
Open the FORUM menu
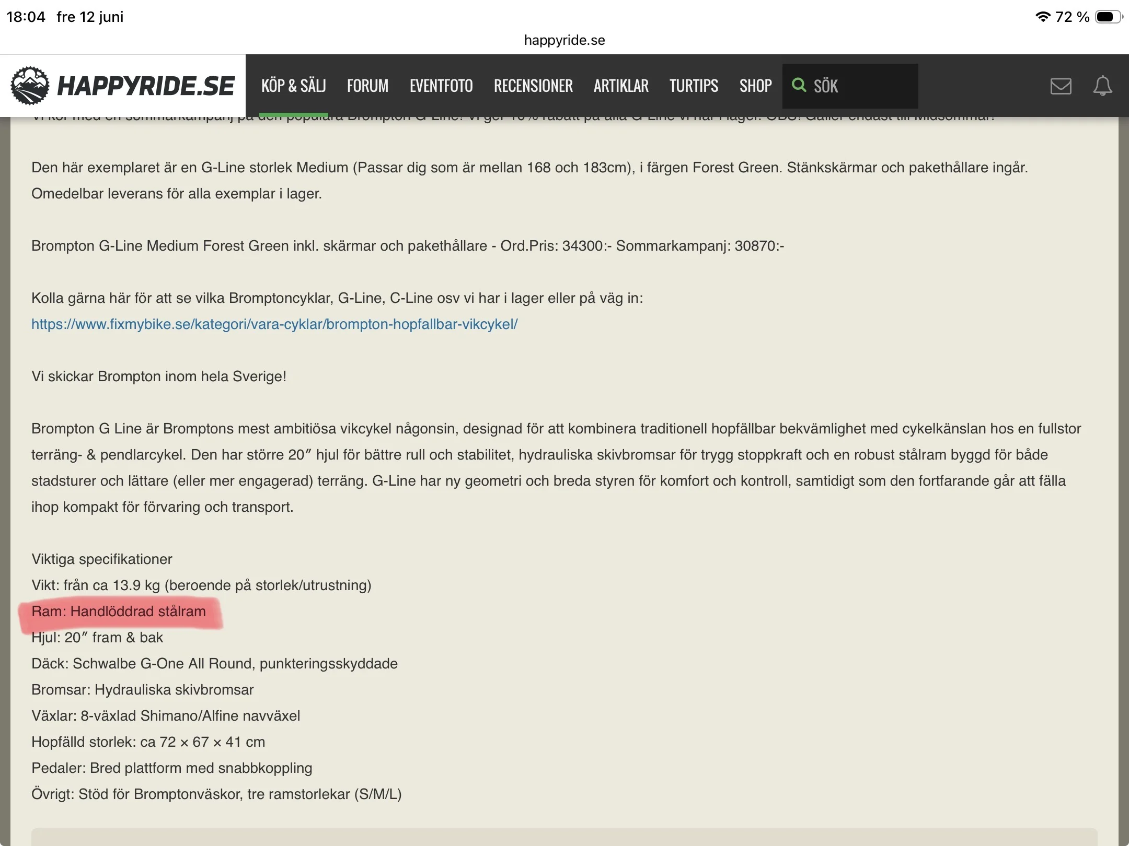pos(368,86)
